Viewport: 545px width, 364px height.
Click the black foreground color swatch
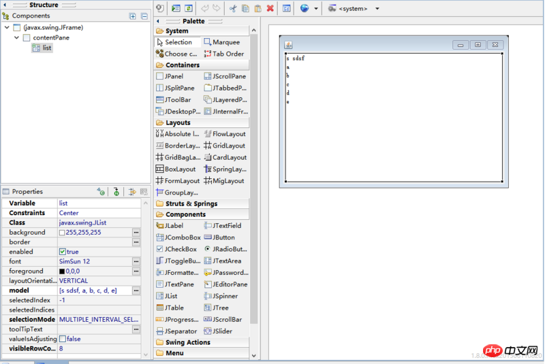62,271
